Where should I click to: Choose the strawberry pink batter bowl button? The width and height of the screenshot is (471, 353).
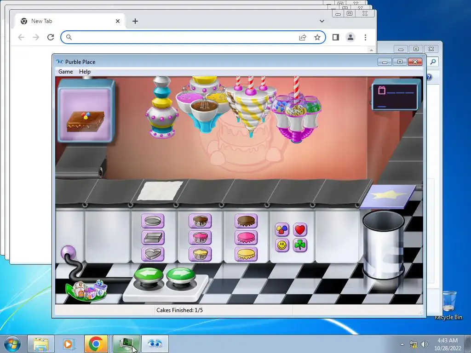tap(200, 238)
